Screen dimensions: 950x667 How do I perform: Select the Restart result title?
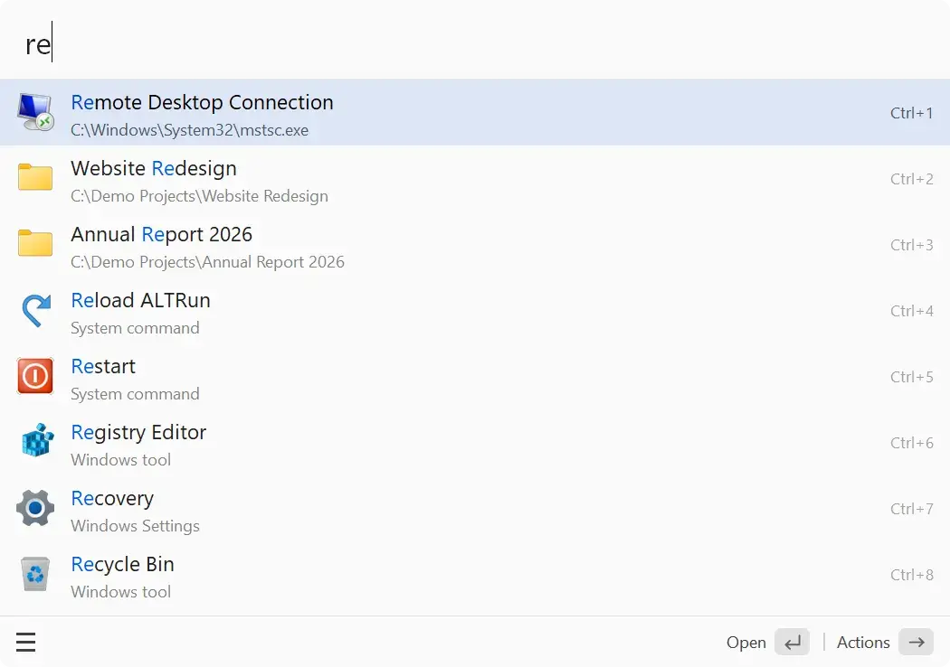pos(103,366)
